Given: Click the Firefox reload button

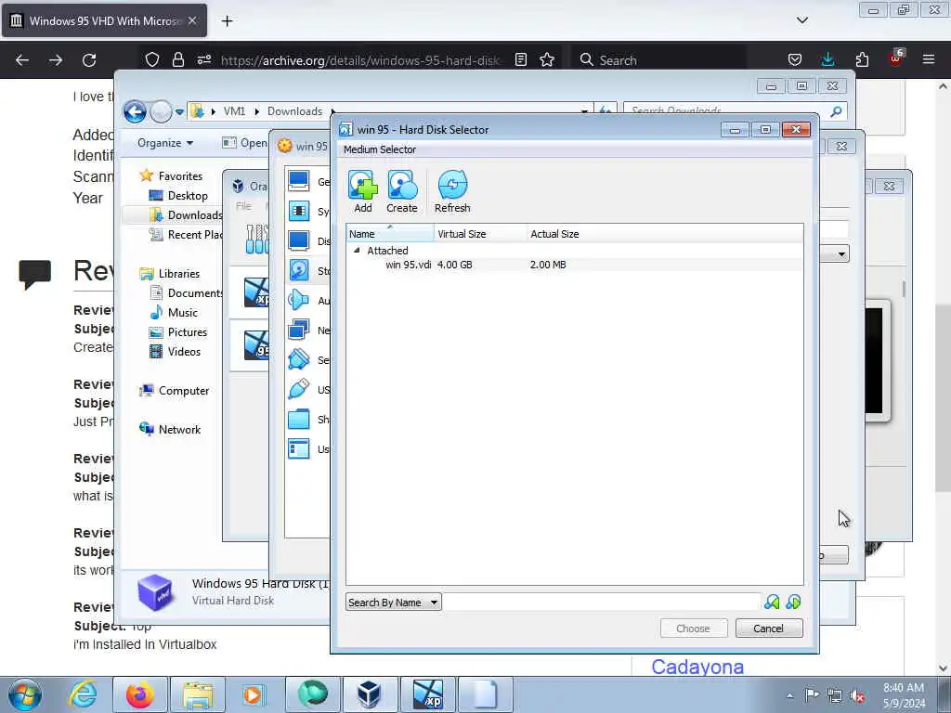Looking at the screenshot, I should [x=89, y=60].
